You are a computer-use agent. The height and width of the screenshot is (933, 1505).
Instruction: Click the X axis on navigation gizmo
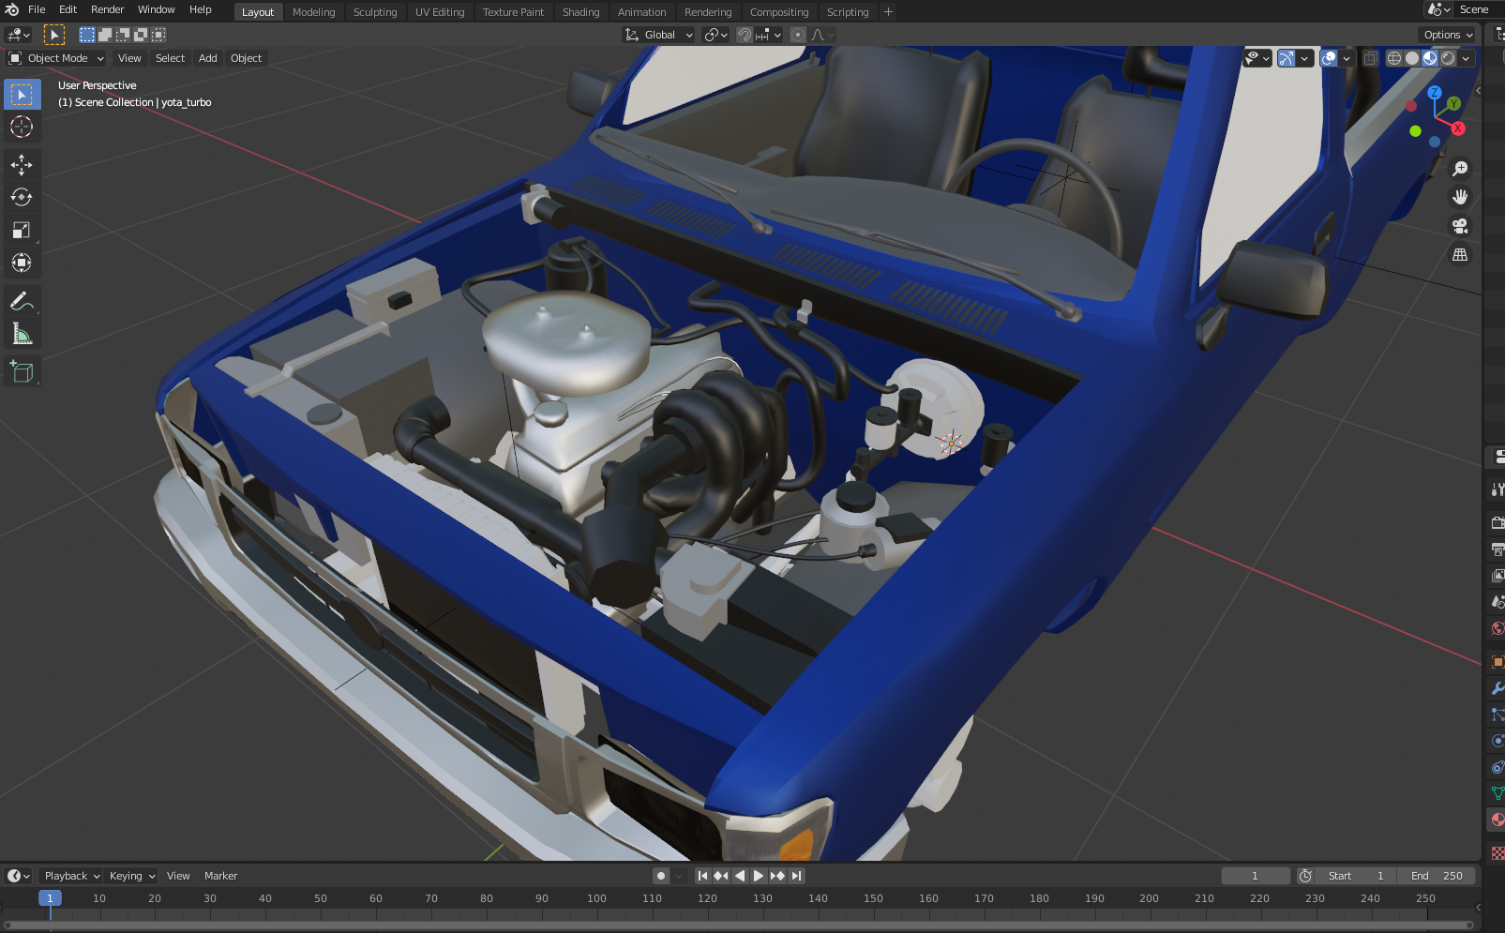pos(1458,128)
